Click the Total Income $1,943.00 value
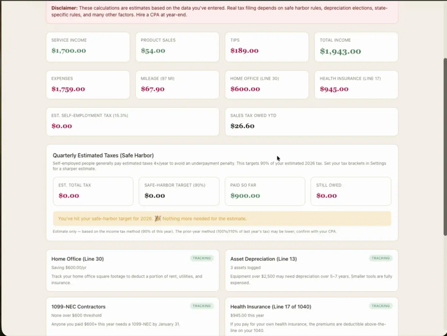The image size is (447, 336). [x=340, y=51]
